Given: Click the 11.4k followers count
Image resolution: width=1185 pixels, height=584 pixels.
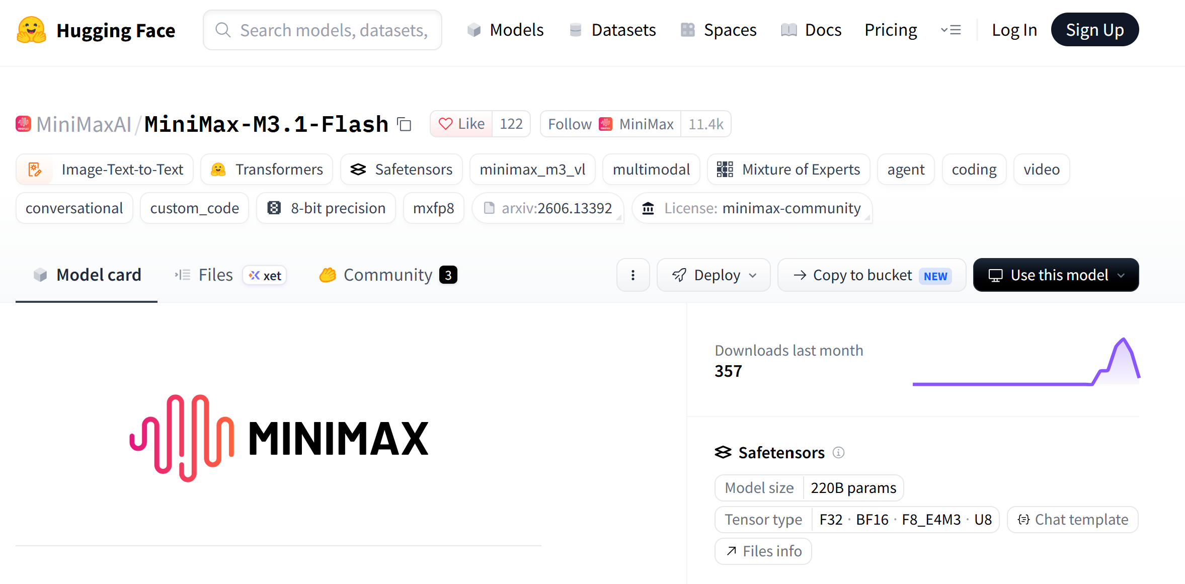Looking at the screenshot, I should 705,124.
